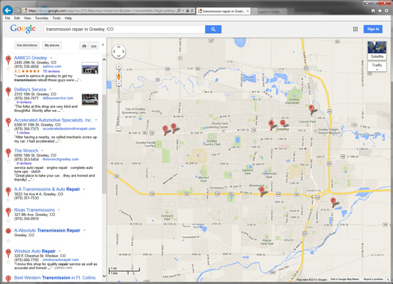Click the print icon in sidebar
The height and width of the screenshot is (284, 393).
coord(84,46)
